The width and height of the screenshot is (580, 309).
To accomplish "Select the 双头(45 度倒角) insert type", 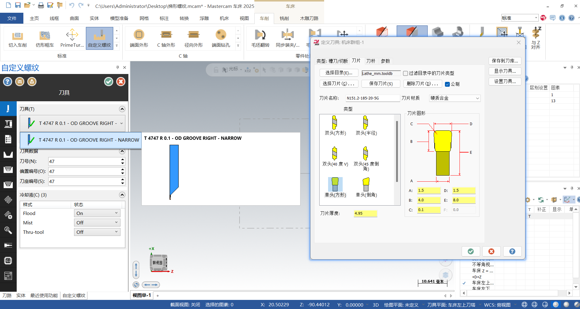I will tap(366, 159).
